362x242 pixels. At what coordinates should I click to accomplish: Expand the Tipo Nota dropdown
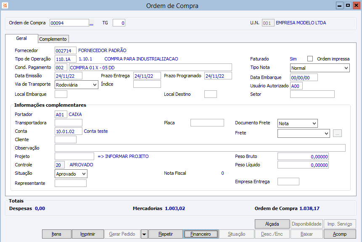[346, 68]
